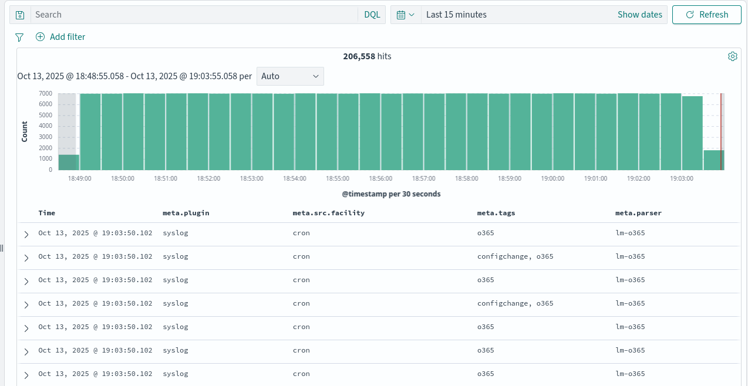Screen dimensions: 748x386
Task: Expand the third log row
Action: click(26, 281)
